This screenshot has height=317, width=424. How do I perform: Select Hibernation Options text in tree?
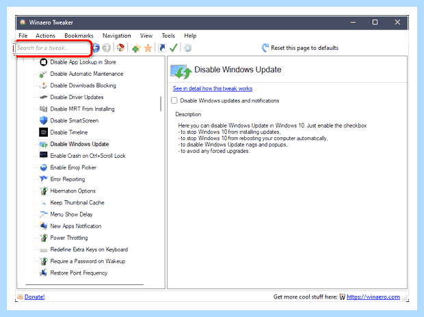pyautogui.click(x=73, y=191)
